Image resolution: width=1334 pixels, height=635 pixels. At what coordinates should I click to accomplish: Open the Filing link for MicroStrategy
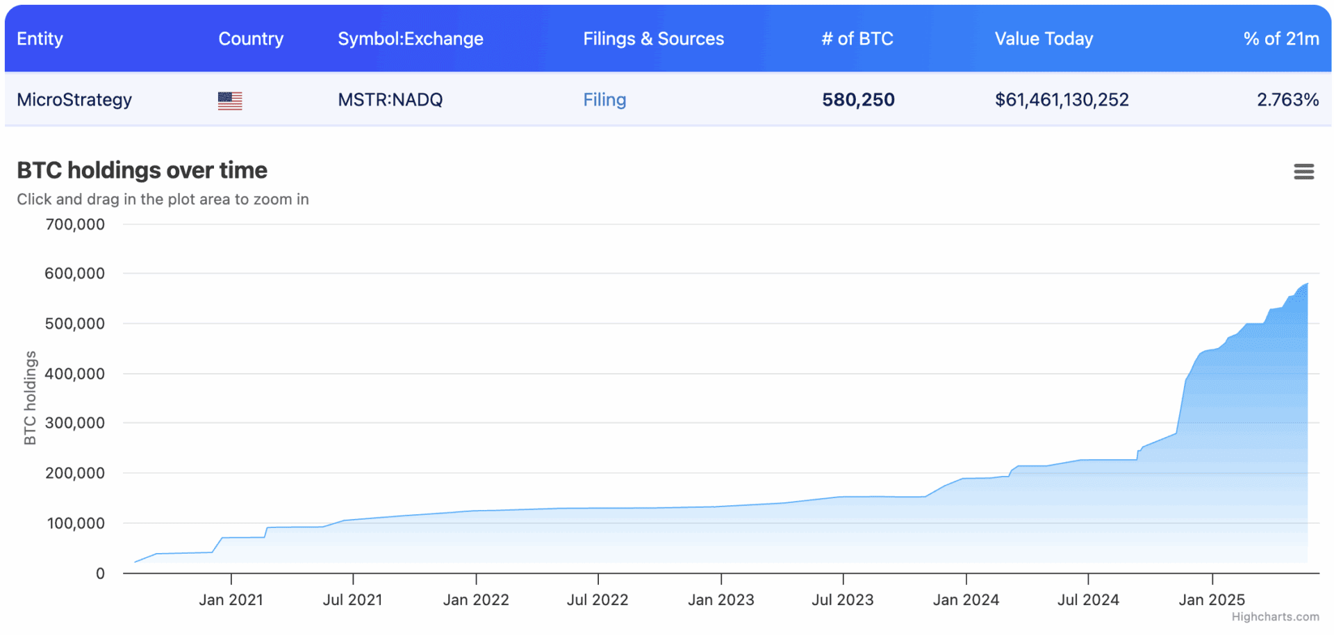tap(604, 100)
